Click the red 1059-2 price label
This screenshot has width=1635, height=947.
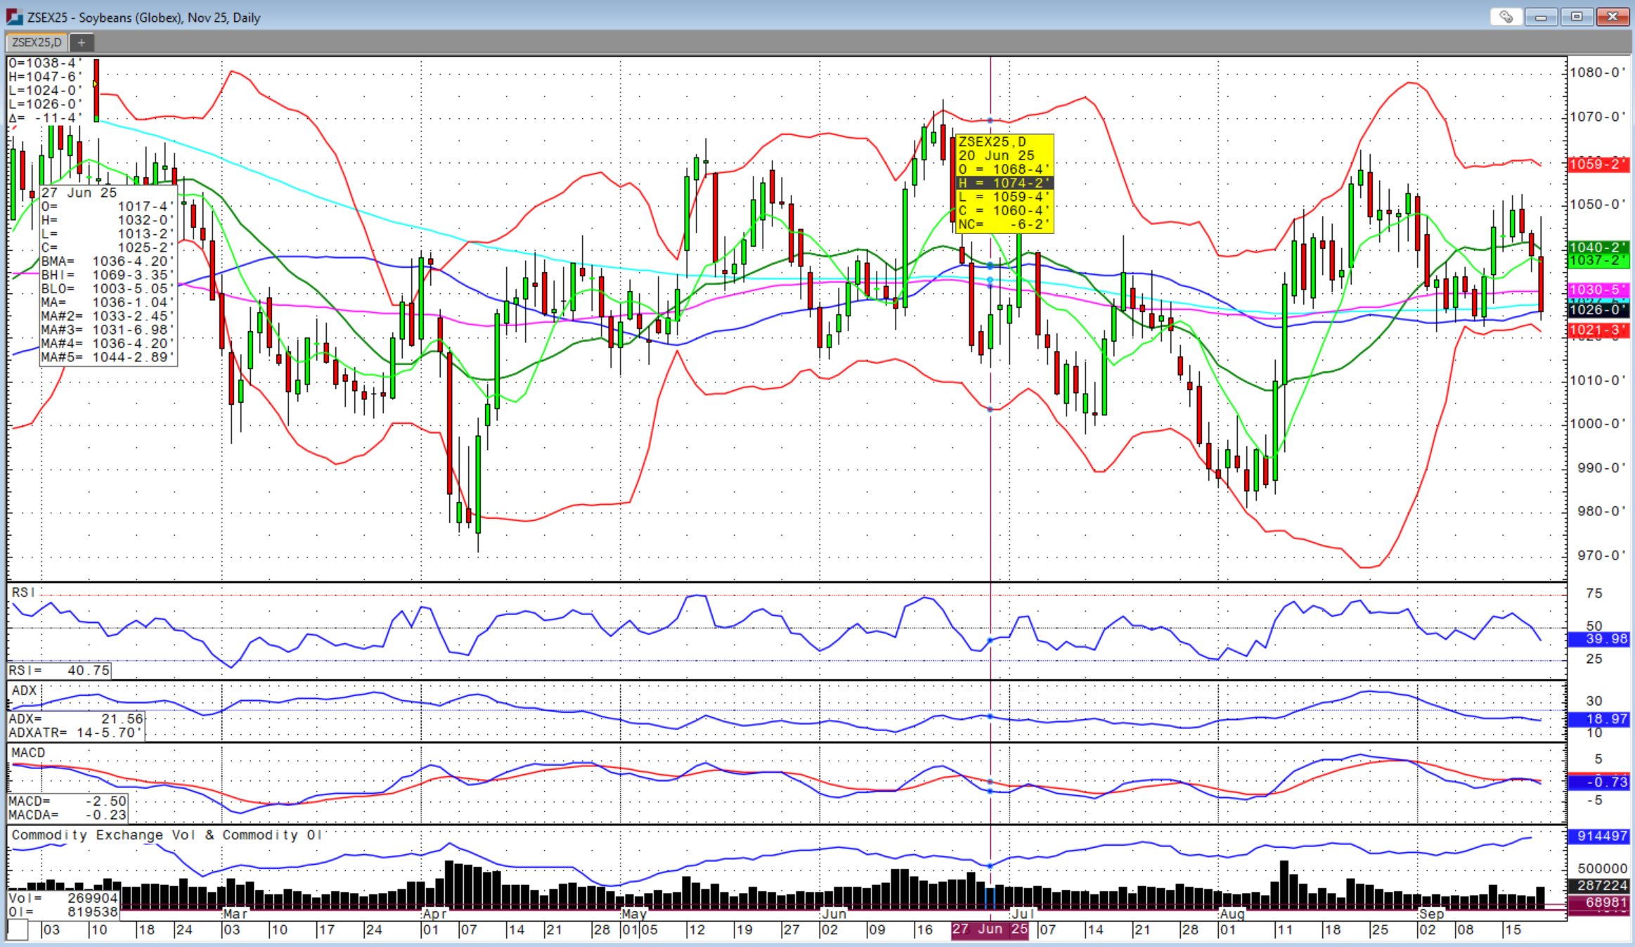(x=1598, y=164)
